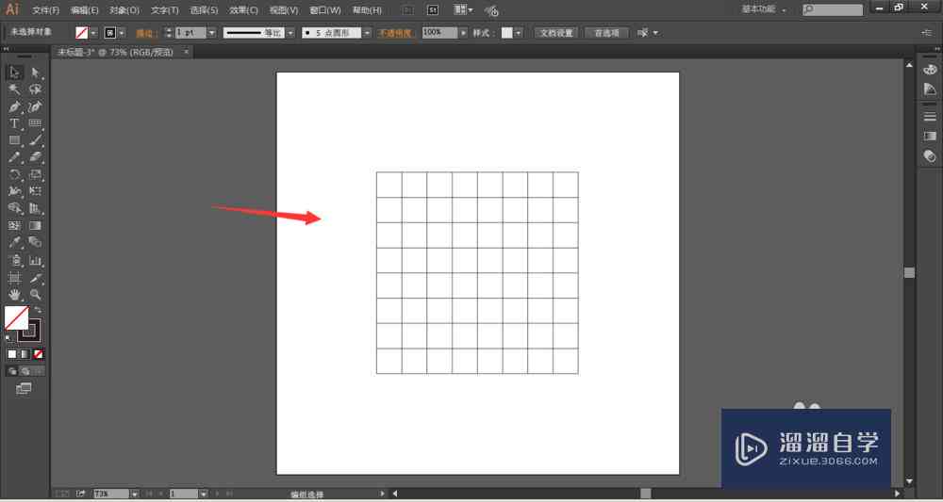
Task: Open the Appearance panel icon at right dock
Action: 930,156
